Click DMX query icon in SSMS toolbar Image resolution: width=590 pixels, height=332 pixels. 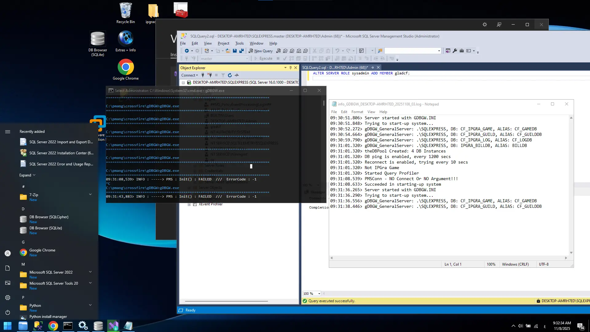pyautogui.click(x=292, y=51)
